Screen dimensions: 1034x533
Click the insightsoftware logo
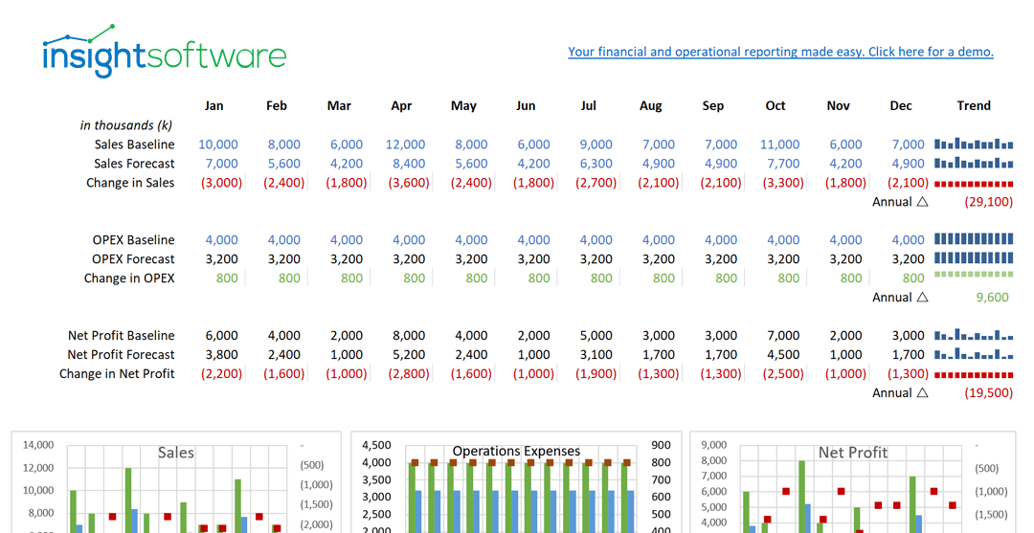pos(165,52)
